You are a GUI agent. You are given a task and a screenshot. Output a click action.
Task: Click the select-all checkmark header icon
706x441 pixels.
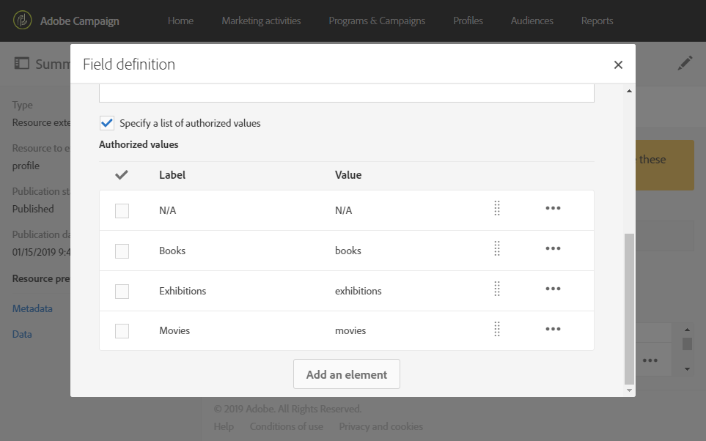[122, 175]
